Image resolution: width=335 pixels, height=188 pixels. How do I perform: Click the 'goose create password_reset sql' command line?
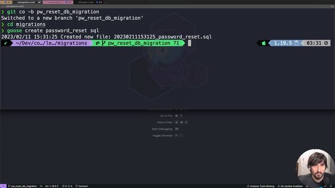[53, 30]
